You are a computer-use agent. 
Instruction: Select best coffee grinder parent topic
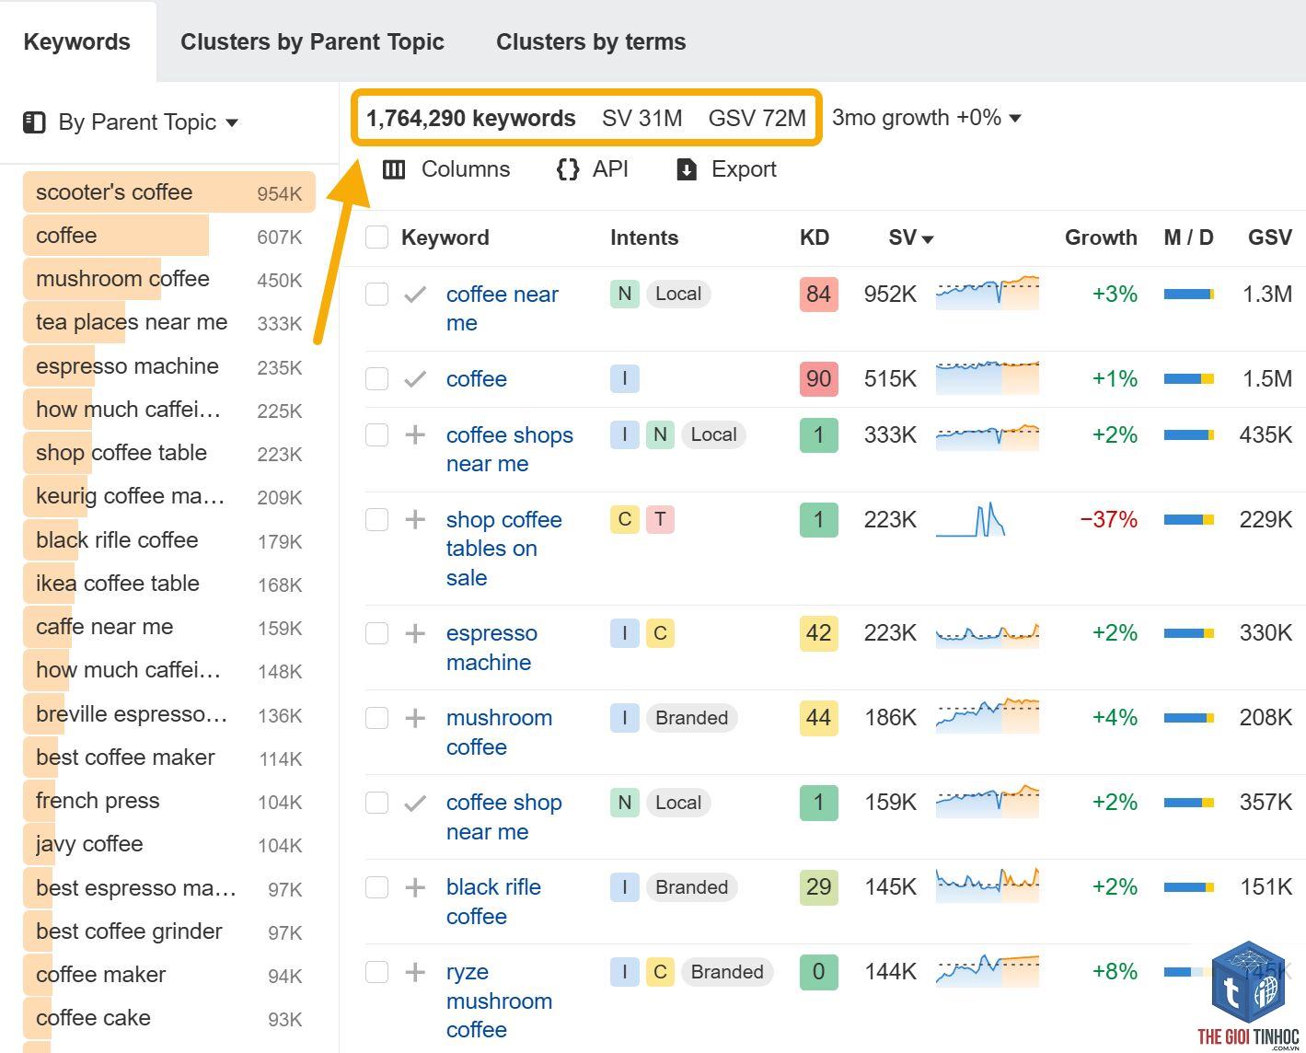(169, 931)
